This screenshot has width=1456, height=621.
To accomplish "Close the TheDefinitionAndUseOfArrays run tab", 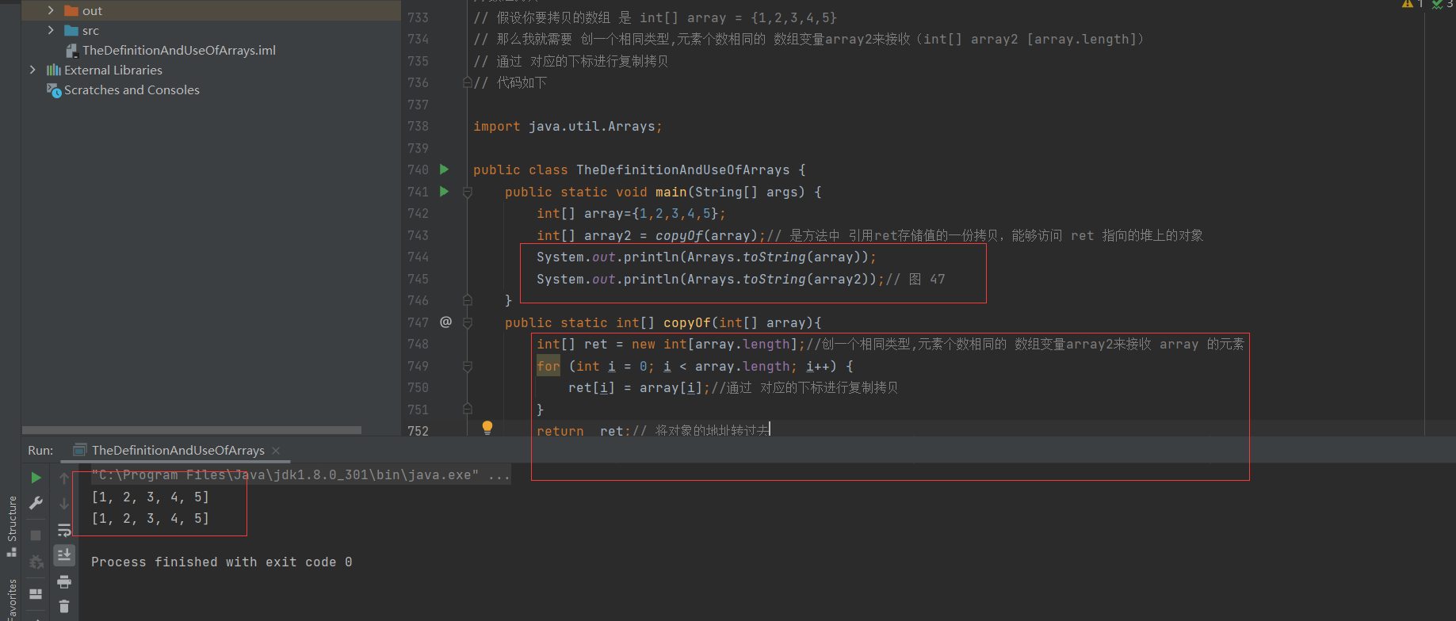I will [x=276, y=451].
